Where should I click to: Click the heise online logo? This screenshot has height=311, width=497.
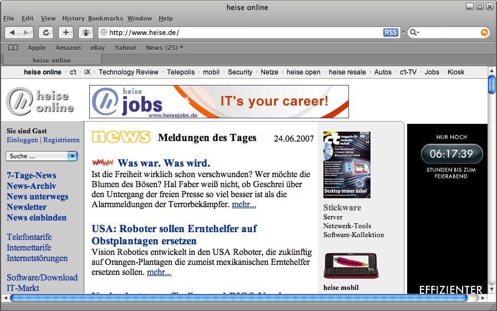point(39,101)
